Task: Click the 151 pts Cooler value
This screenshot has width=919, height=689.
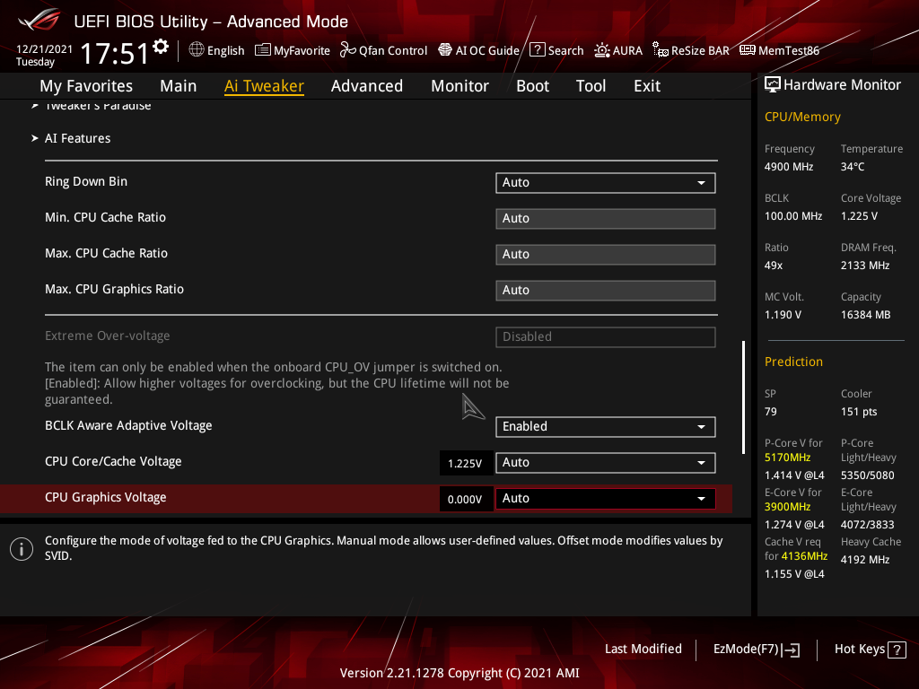Action: coord(859,412)
